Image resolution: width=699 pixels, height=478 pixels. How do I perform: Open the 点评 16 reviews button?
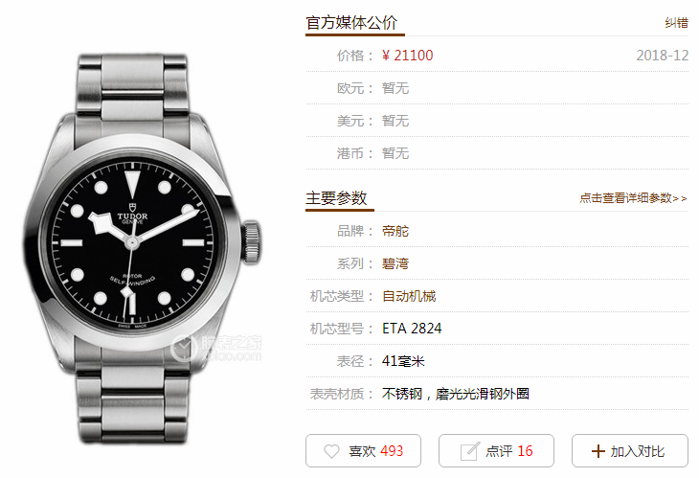(x=496, y=451)
